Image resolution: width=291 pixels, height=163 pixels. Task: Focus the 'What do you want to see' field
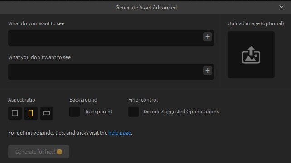pos(111,38)
